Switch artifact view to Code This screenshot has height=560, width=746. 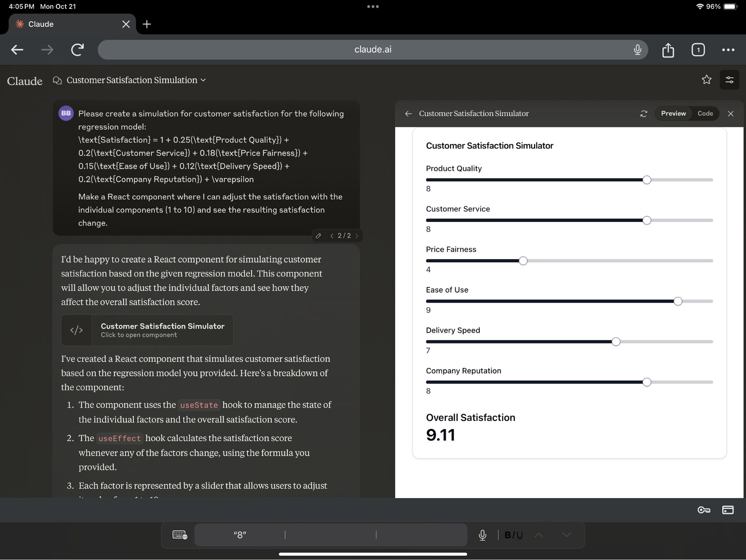point(705,114)
